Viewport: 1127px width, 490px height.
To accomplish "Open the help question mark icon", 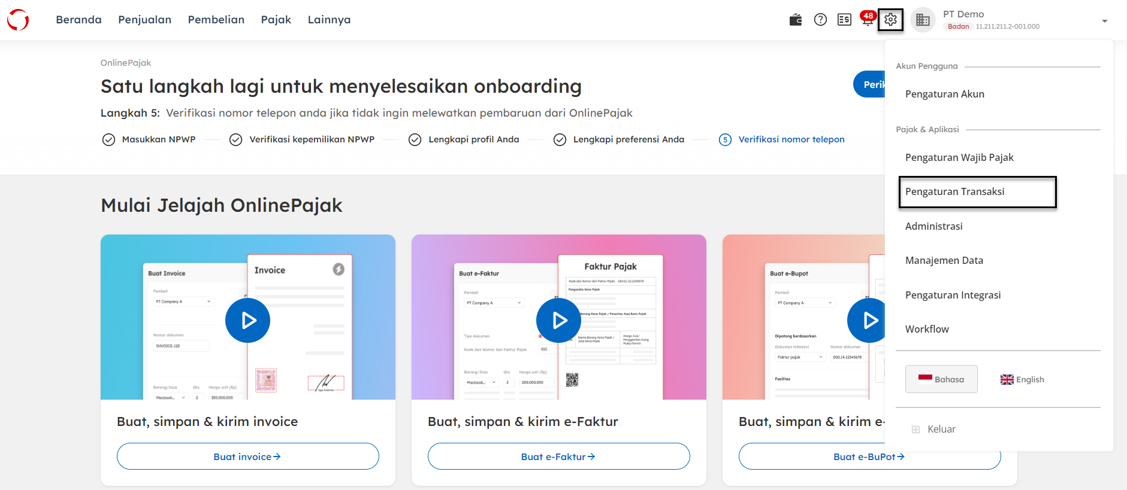I will pyautogui.click(x=820, y=20).
